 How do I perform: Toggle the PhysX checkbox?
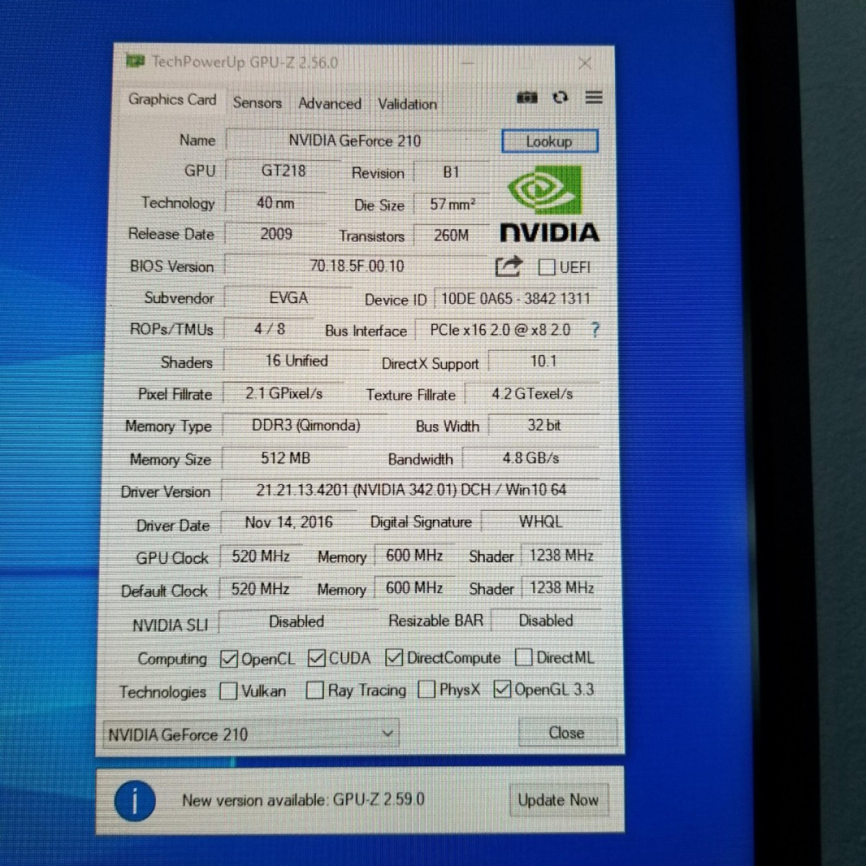point(427,690)
